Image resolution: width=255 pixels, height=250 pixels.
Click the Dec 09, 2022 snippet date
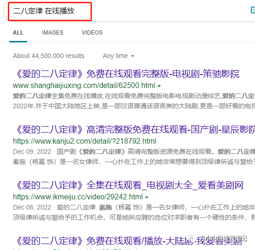coord(32,152)
